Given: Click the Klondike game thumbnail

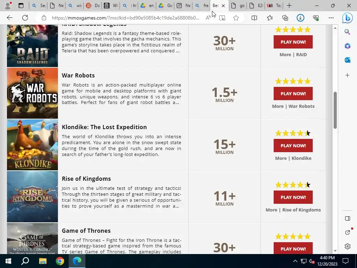Looking at the screenshot, I should [x=32, y=145].
